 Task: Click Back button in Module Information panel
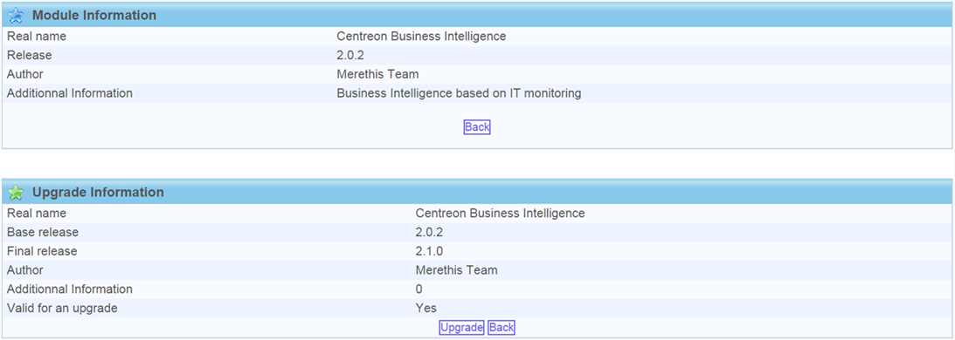tap(477, 126)
